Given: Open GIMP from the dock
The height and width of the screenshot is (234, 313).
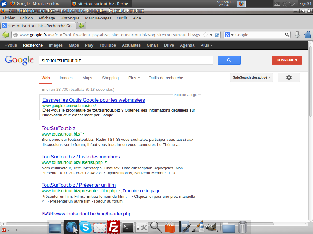Looking at the screenshot, I should click(212, 227).
